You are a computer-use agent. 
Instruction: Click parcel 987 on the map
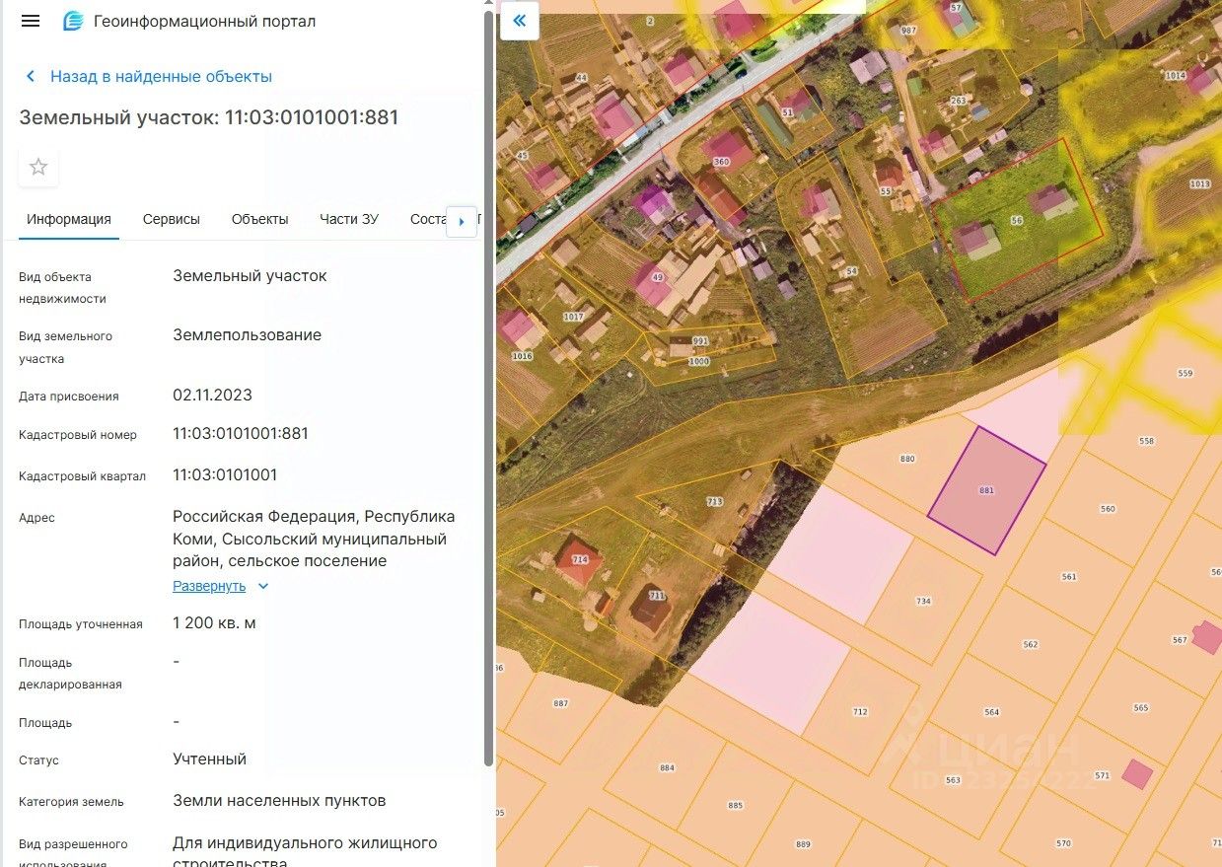[x=909, y=31]
